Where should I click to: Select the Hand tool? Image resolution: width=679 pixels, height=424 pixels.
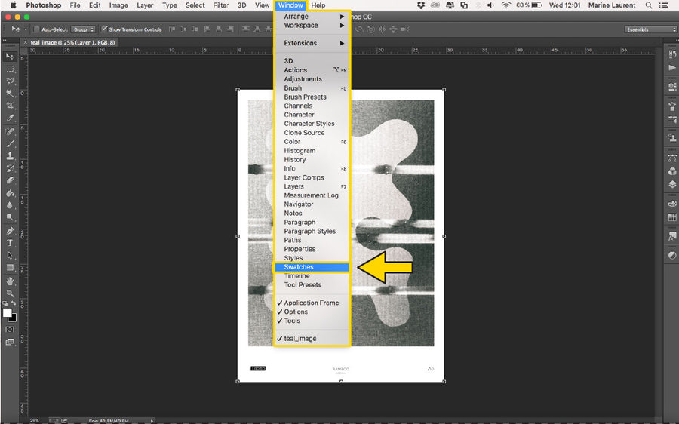[10, 281]
